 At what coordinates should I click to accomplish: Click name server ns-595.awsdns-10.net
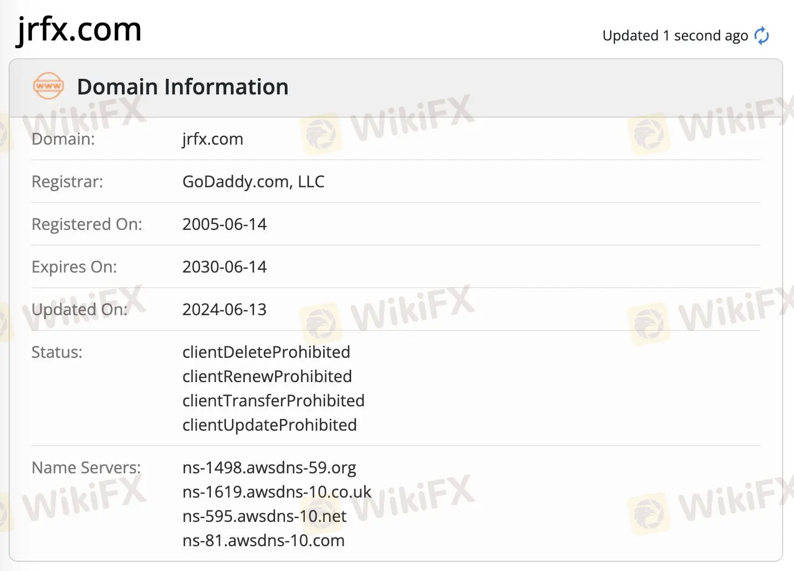(264, 516)
